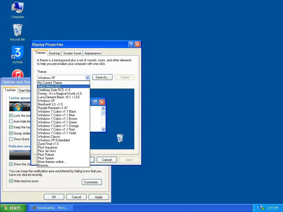Select Windows 7 Colors v1.1 Violet
The width and height of the screenshot is (283, 212).
(64, 133)
